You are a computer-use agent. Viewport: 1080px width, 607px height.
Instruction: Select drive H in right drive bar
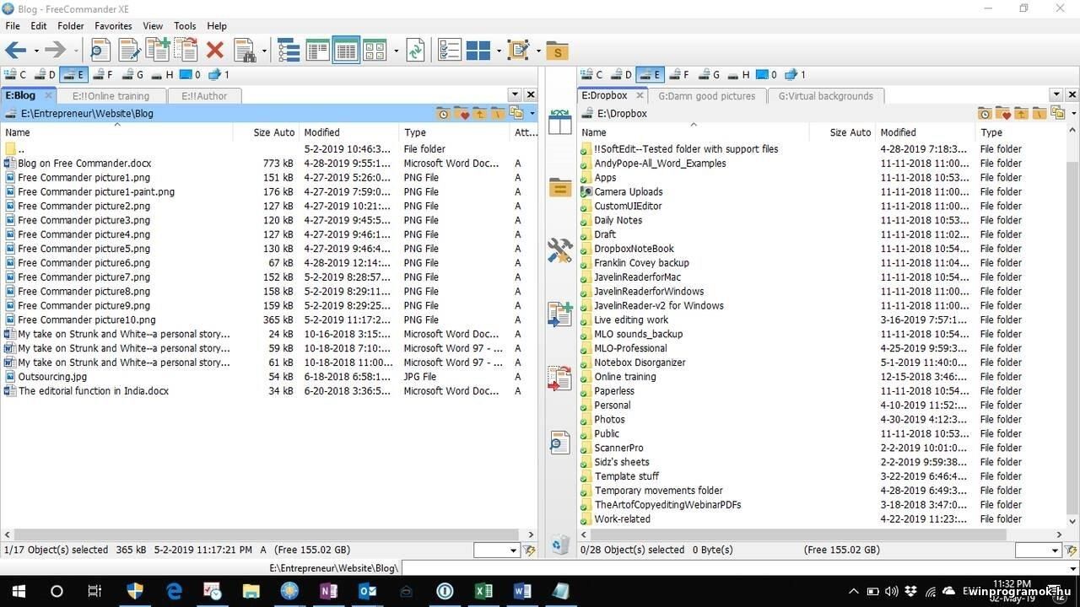pyautogui.click(x=738, y=74)
